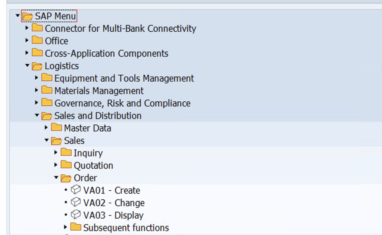Click the Materials Management folder icon

47,89
